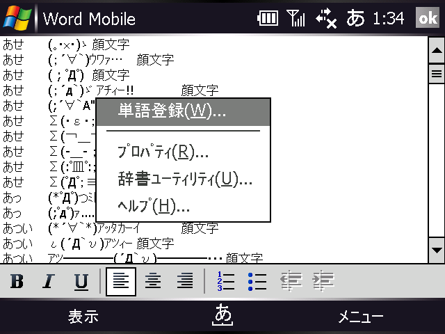
Task: Close document with the ok button
Action: pyautogui.click(x=428, y=17)
